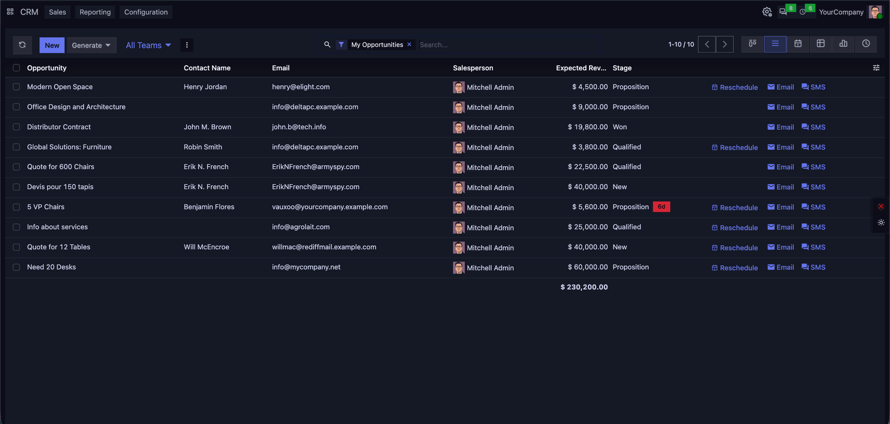The width and height of the screenshot is (890, 424).
Task: Reschedule the Need 20 Desks activity
Action: pos(735,268)
